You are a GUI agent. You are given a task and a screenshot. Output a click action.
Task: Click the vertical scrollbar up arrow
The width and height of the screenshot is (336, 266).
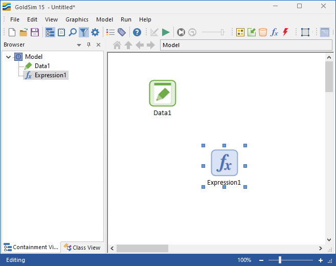(329, 57)
